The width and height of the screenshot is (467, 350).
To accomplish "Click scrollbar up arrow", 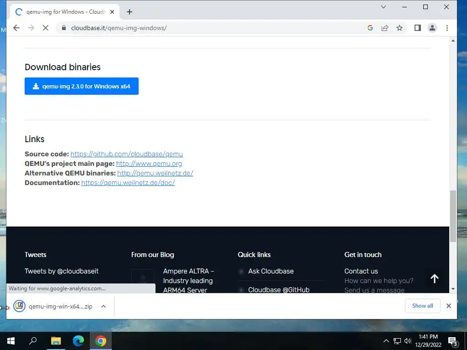I will pos(453,41).
